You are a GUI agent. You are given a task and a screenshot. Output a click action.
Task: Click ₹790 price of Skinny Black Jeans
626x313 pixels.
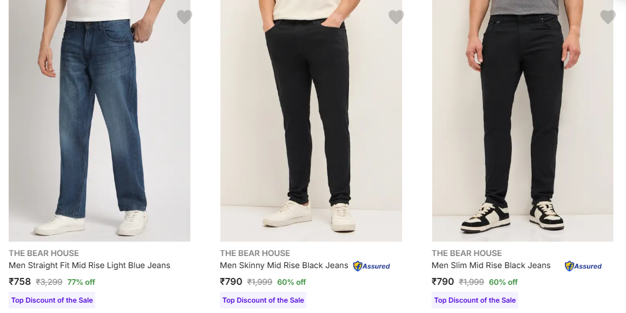click(231, 281)
